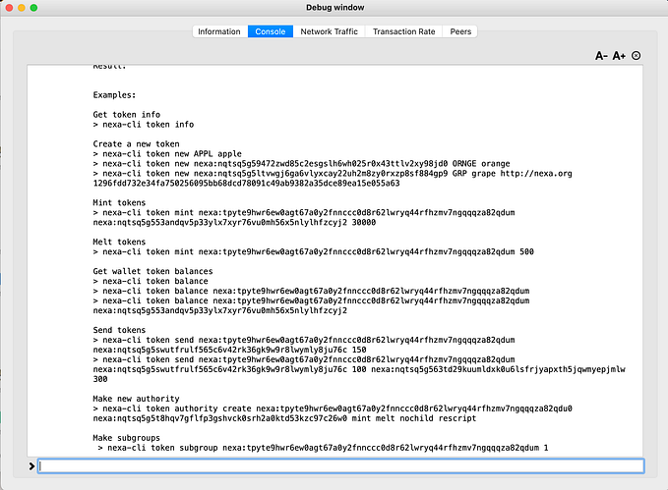Clear the console with the circled X icon
668x490 pixels.
click(x=637, y=56)
